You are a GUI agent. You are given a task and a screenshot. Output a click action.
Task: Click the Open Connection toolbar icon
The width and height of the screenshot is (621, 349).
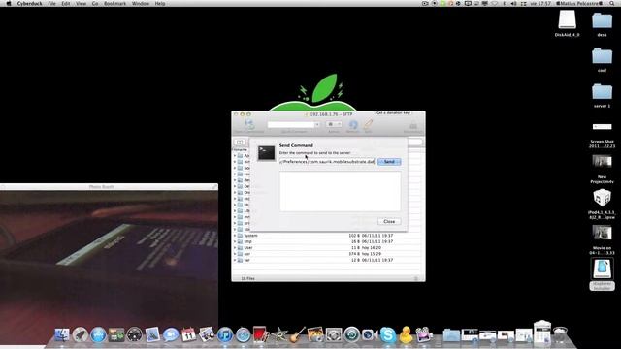249,125
